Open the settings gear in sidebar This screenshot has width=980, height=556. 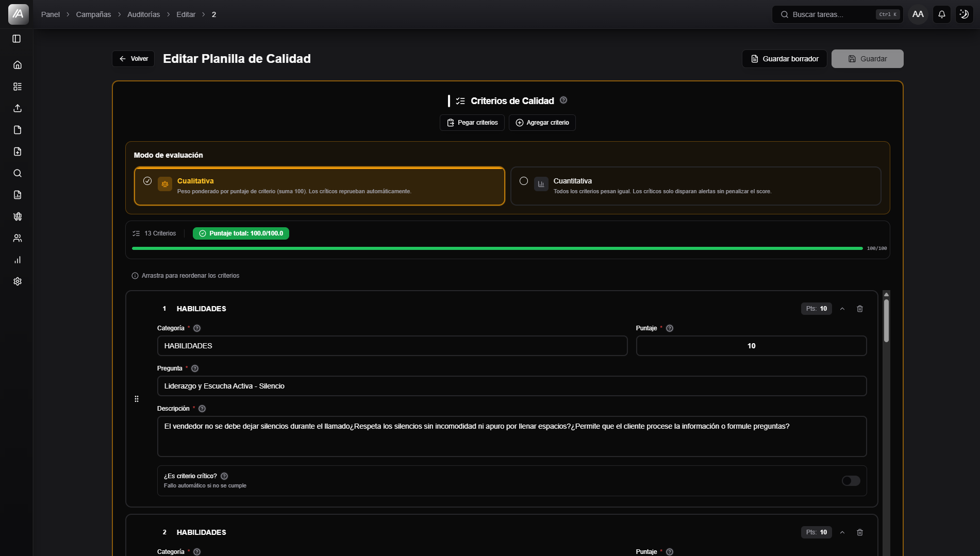coord(18,281)
